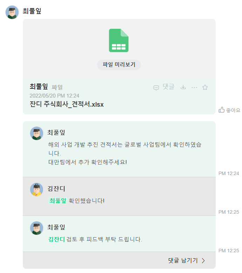Click the speech bubble comment icon
The image size is (242, 273).
coord(156,88)
